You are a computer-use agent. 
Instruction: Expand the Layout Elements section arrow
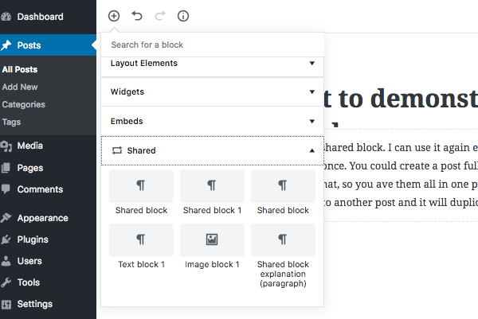(311, 64)
